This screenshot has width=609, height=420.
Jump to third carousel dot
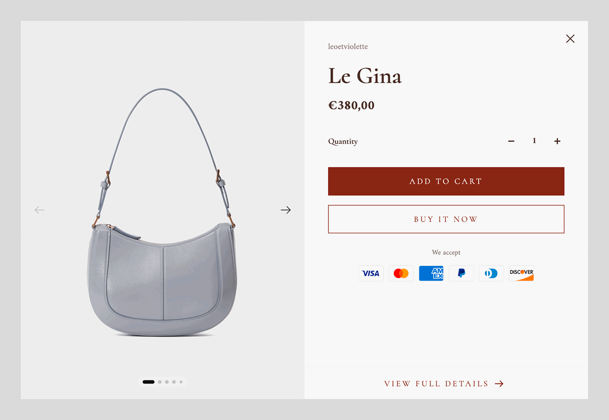[x=167, y=382]
